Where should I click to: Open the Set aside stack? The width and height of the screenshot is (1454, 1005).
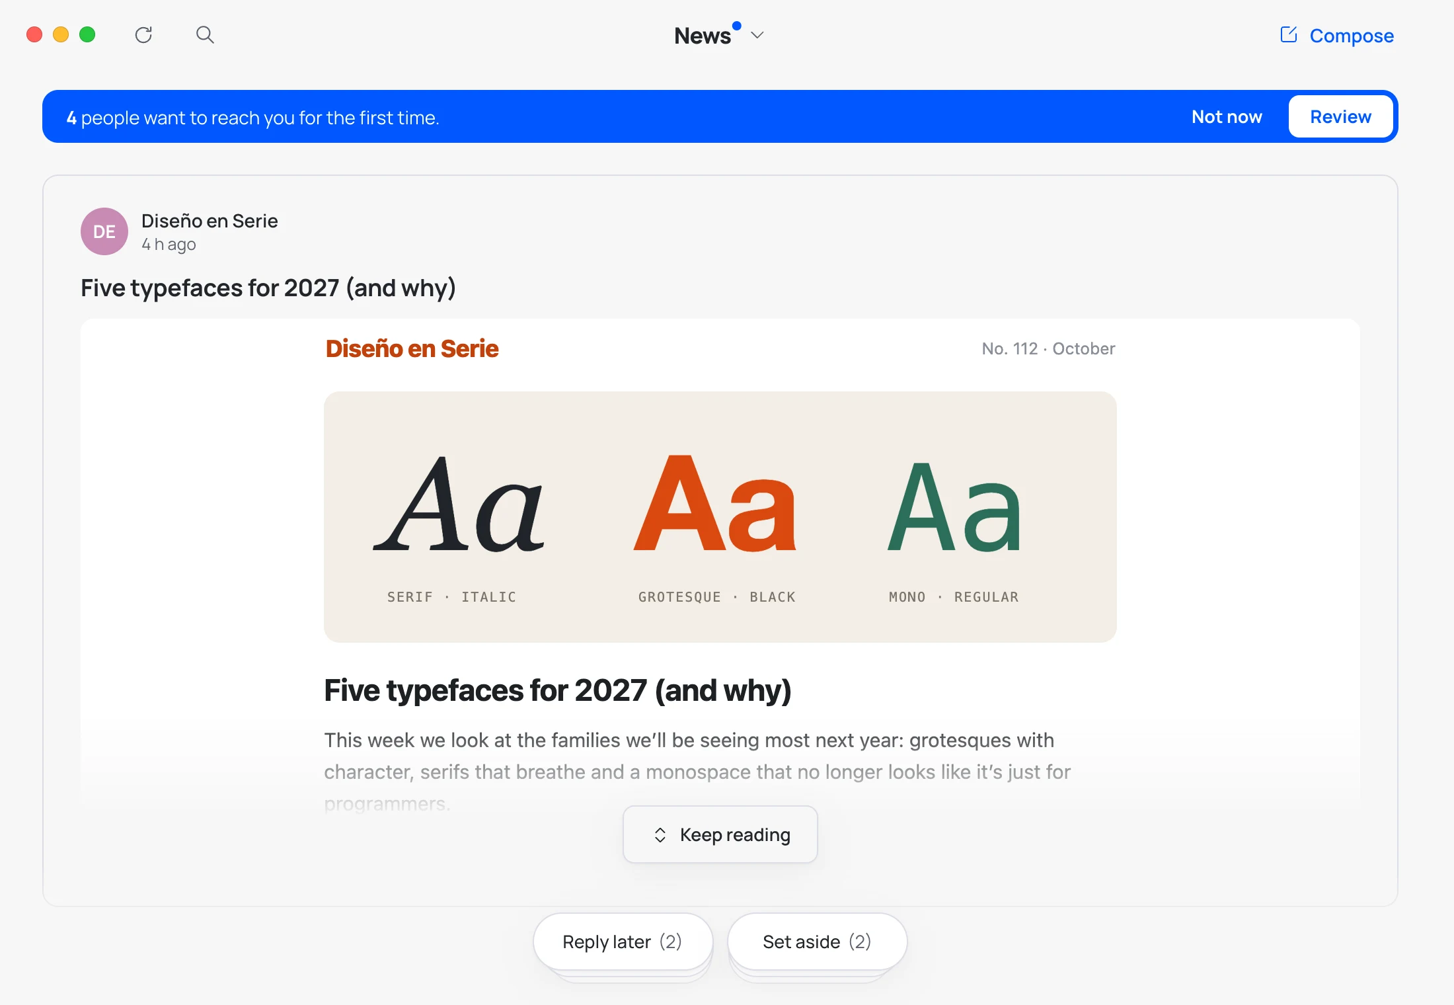click(817, 942)
